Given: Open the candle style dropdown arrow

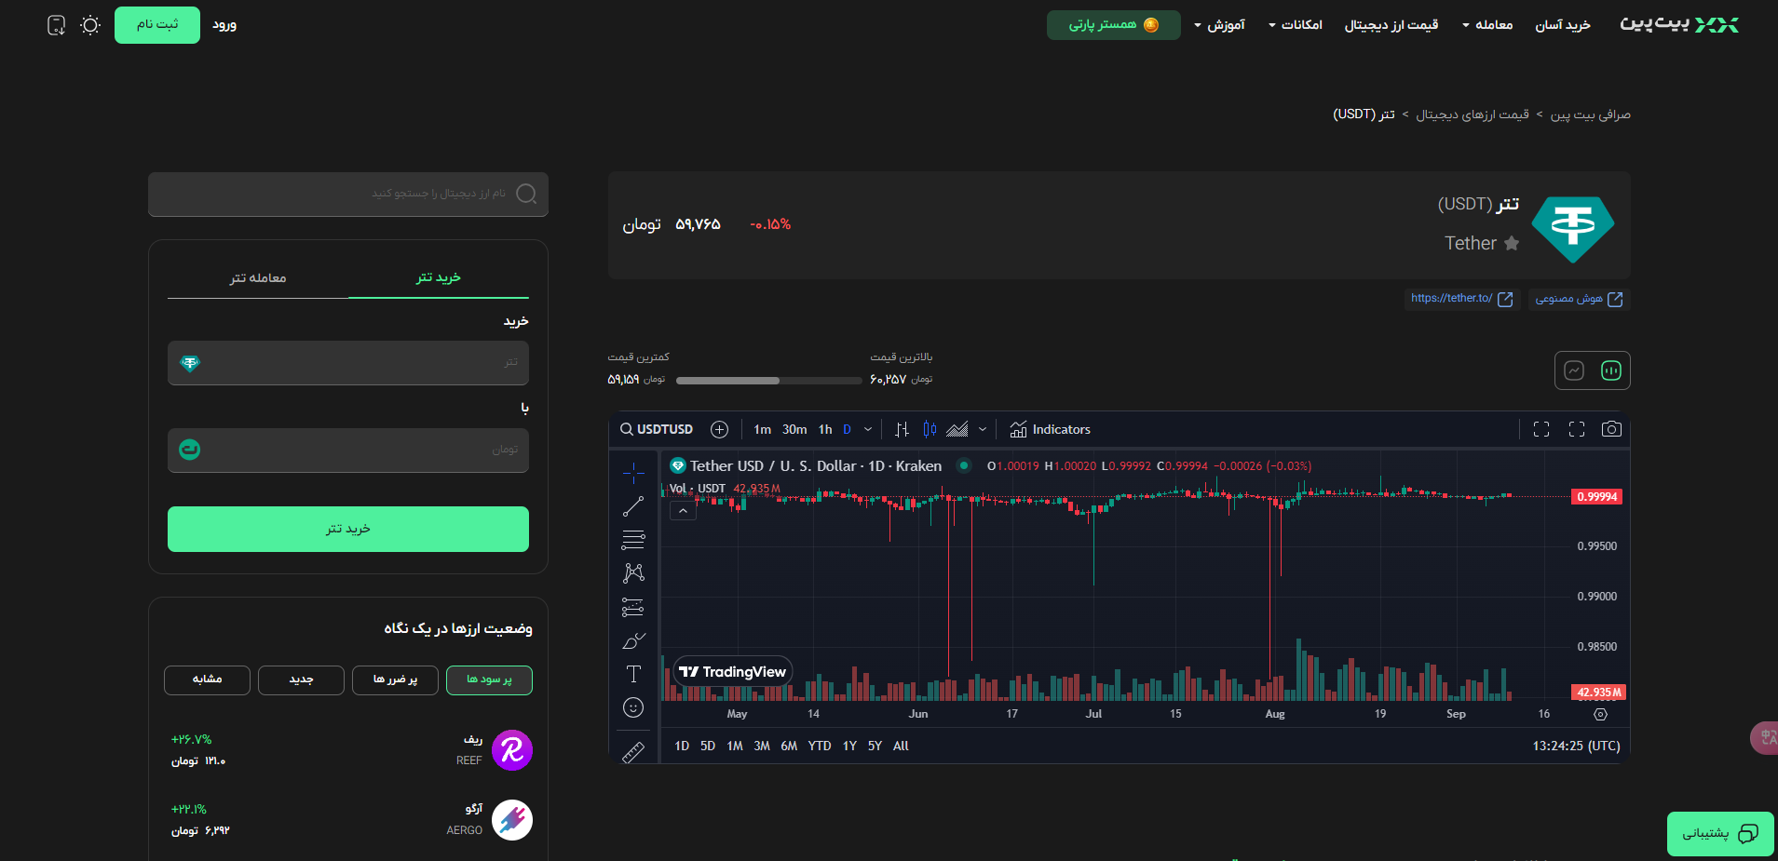Looking at the screenshot, I should pyautogui.click(x=983, y=429).
